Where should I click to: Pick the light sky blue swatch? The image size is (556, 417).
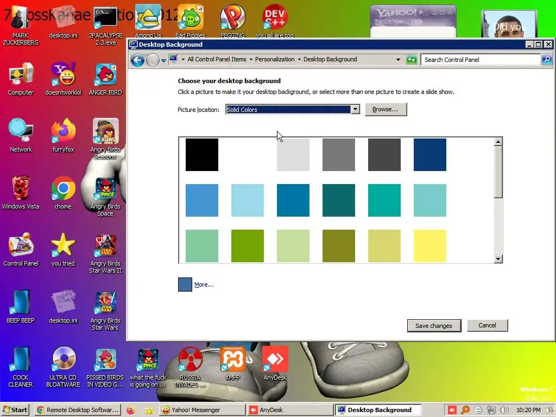[x=248, y=200]
